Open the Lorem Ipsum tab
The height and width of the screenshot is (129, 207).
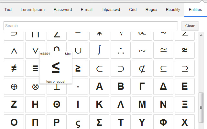(33, 10)
